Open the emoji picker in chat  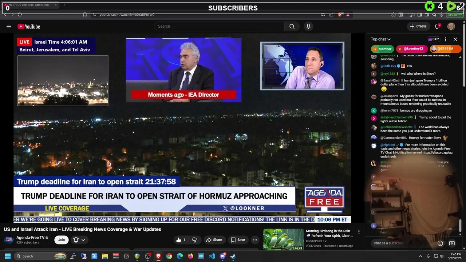[440, 243]
